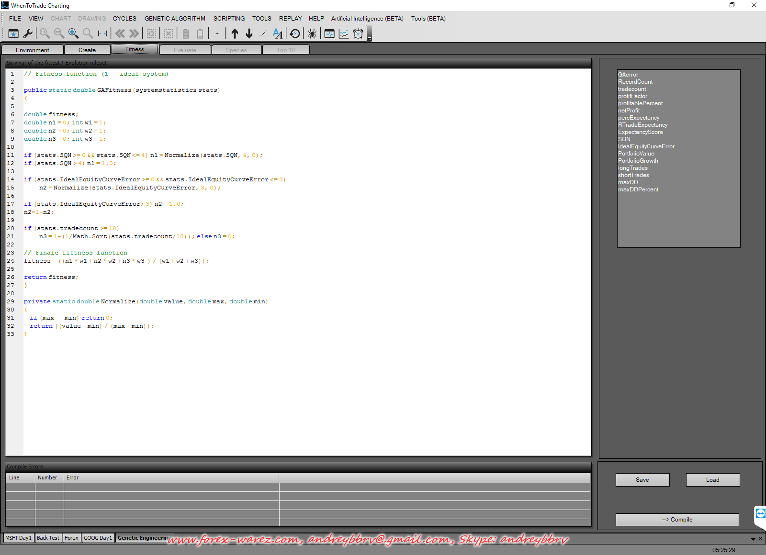The image size is (766, 555).
Task: Open the starred window icon in toolbar
Action: click(13, 33)
